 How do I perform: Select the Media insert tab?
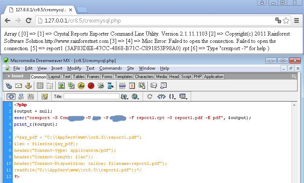pyautogui.click(x=162, y=77)
